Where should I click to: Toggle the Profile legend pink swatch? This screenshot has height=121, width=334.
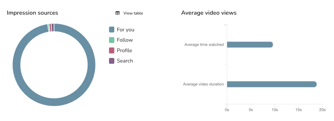[x=112, y=50]
